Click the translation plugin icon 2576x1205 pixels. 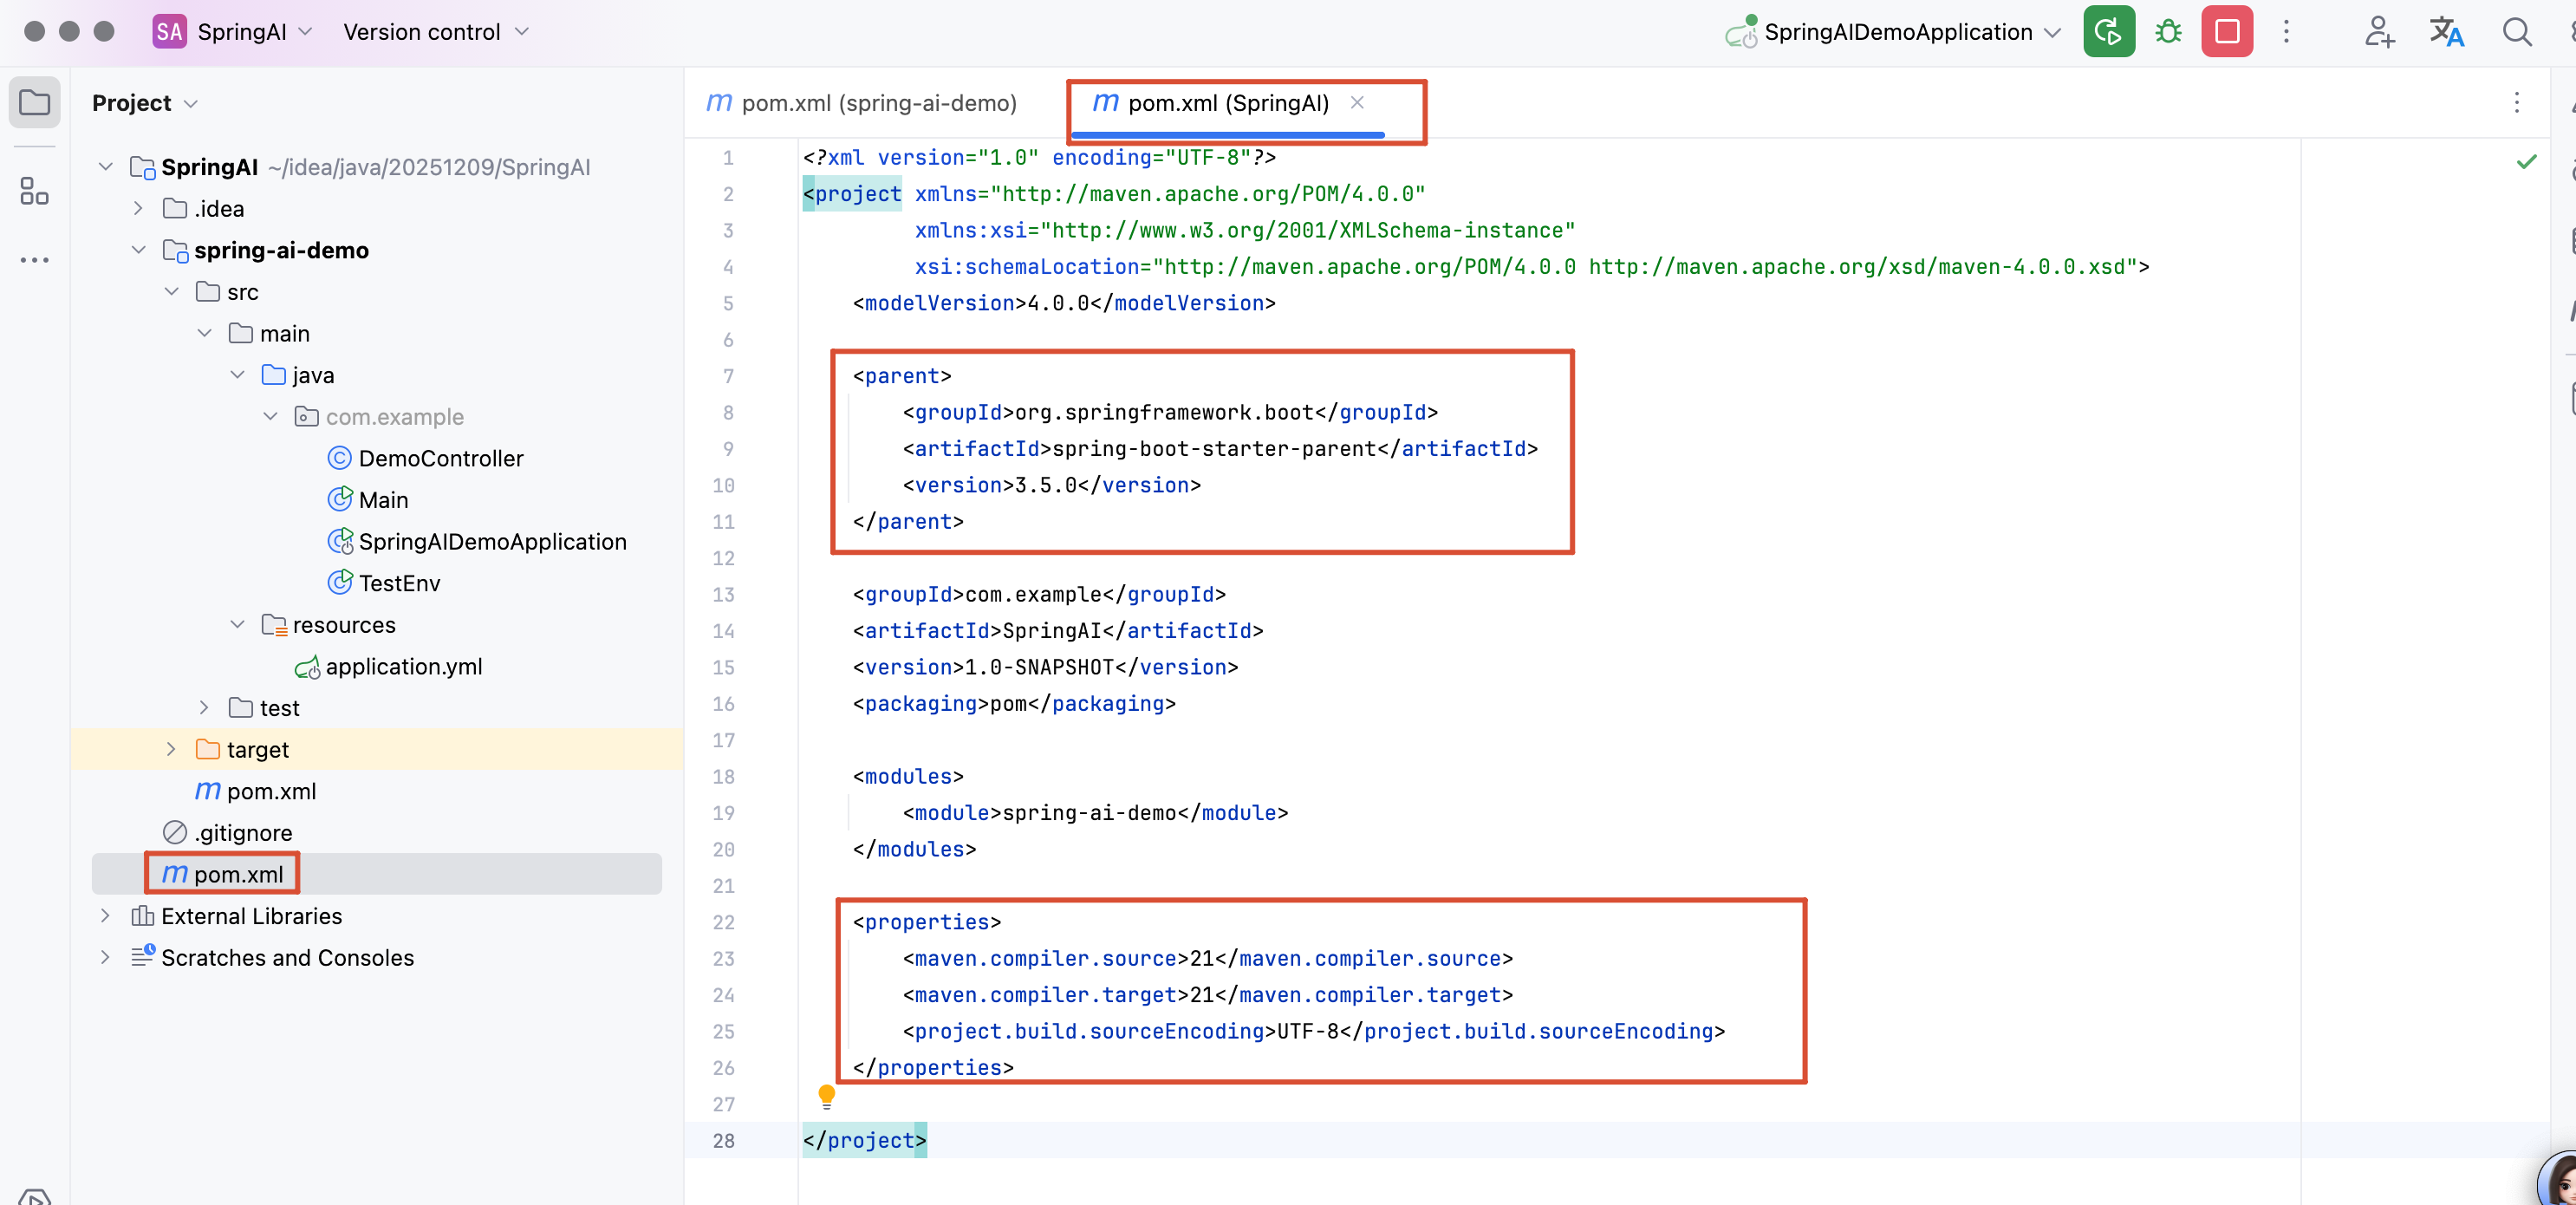point(2446,32)
